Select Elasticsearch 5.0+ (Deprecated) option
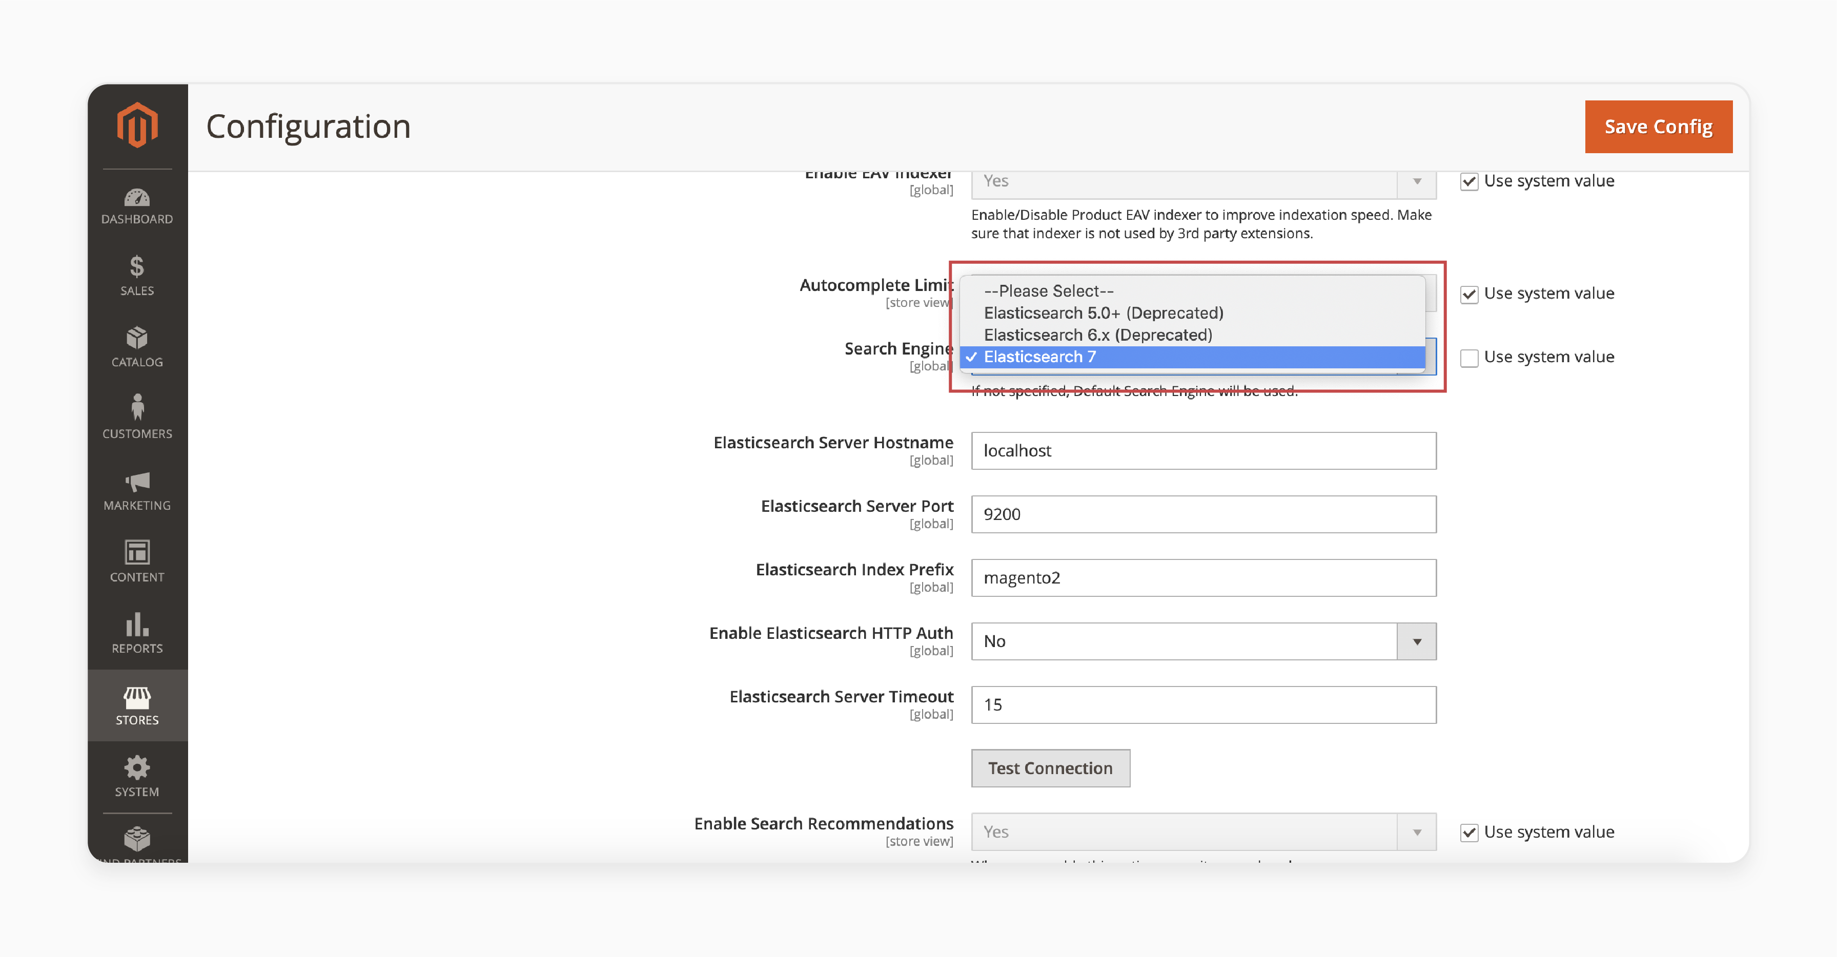 tap(1192, 313)
